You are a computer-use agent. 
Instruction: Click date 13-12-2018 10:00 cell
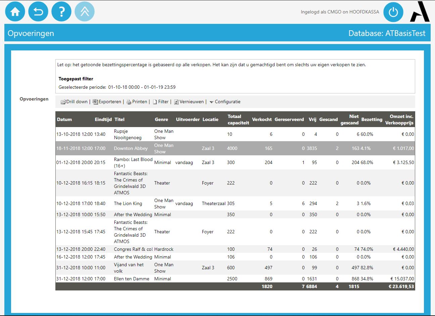(x=75, y=214)
